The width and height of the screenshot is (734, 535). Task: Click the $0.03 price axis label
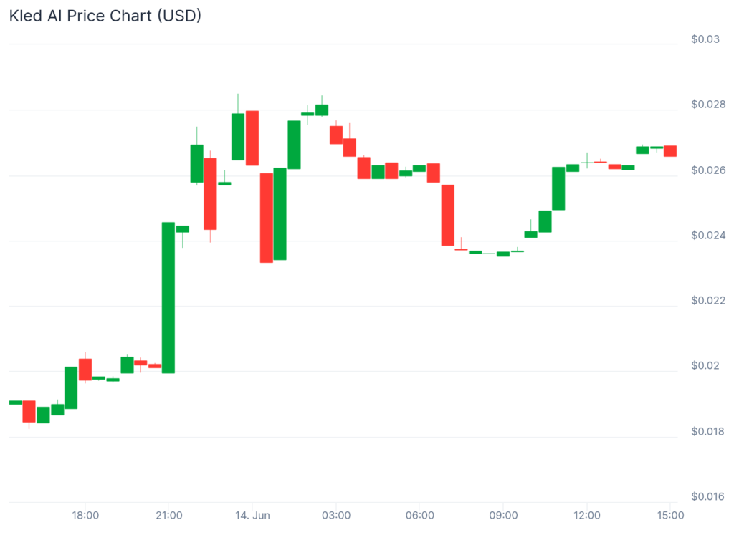tap(705, 39)
